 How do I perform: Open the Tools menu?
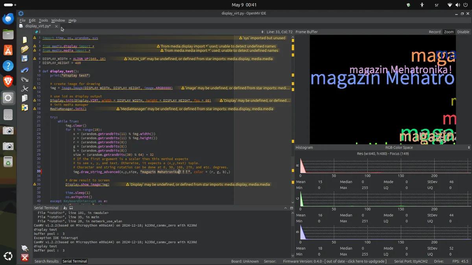click(x=43, y=20)
